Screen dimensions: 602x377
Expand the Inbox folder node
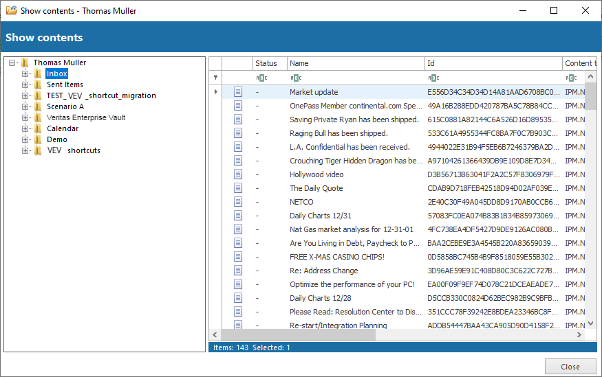click(x=25, y=73)
